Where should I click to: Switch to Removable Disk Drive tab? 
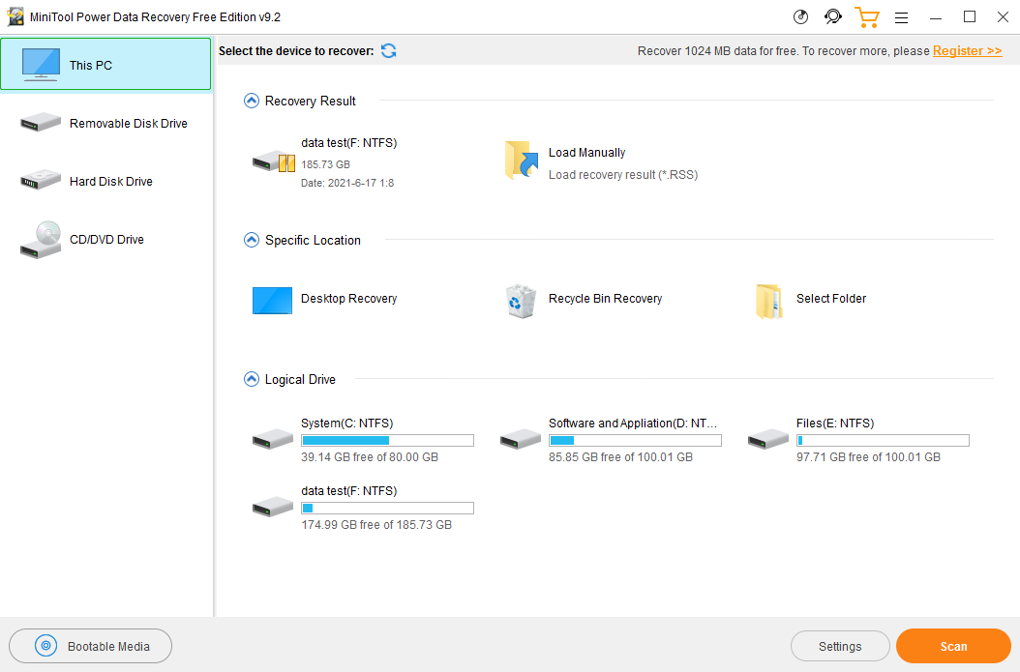(106, 124)
